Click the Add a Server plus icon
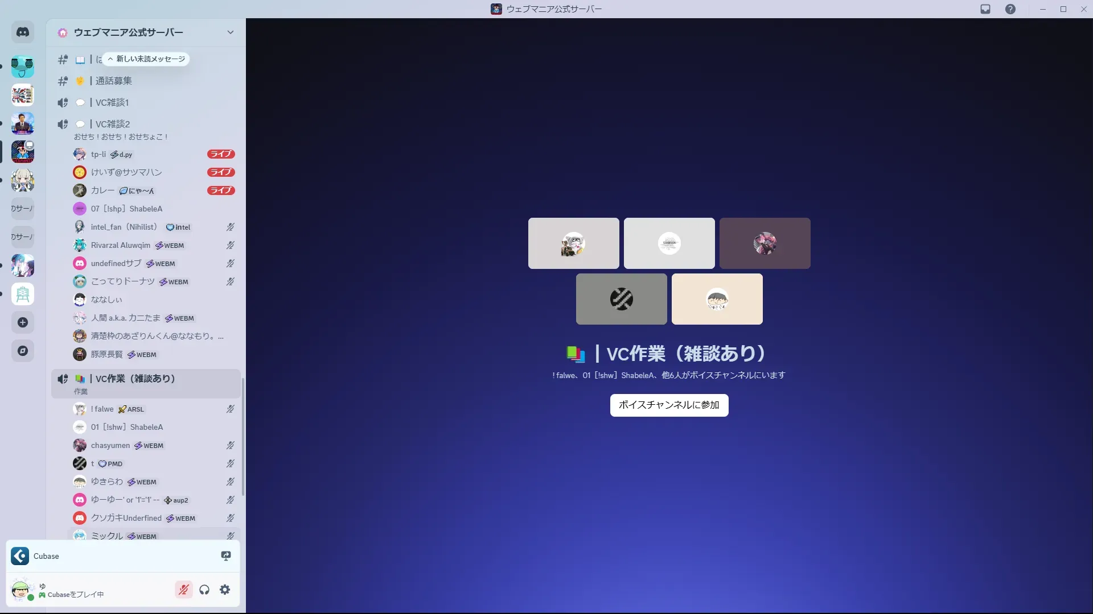This screenshot has width=1093, height=614. [23, 322]
